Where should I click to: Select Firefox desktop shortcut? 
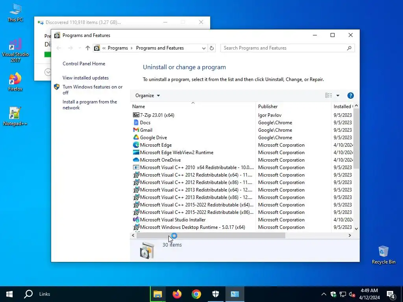pos(15,82)
